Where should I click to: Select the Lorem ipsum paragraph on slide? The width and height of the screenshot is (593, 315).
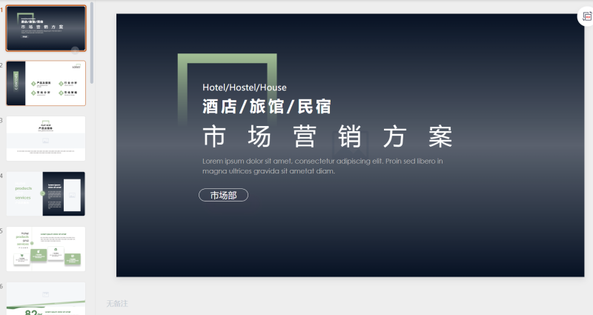click(322, 166)
